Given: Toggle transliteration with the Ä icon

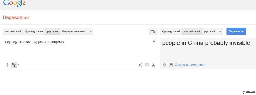Looking at the screenshot, I should tap(153, 65).
